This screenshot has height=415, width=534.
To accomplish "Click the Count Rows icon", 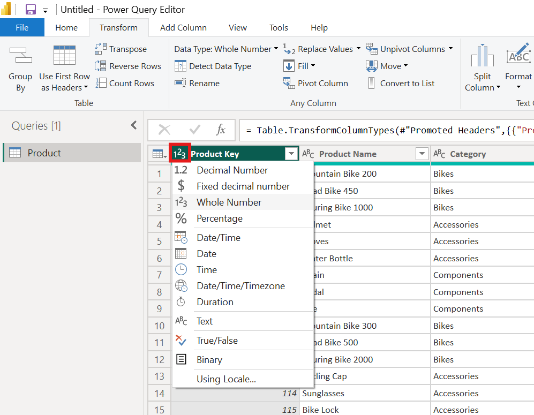I will click(x=101, y=82).
